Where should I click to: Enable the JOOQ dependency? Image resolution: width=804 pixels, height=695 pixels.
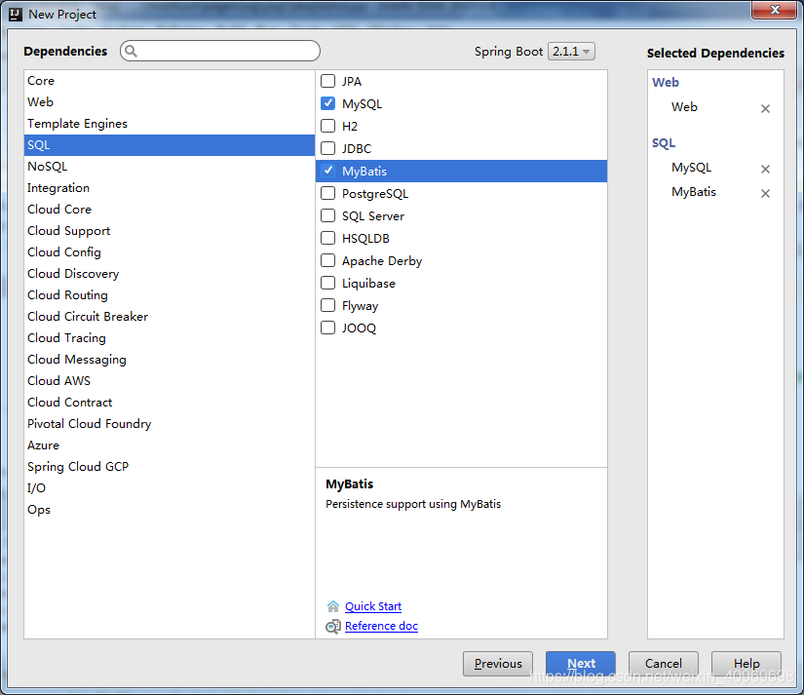tap(327, 328)
